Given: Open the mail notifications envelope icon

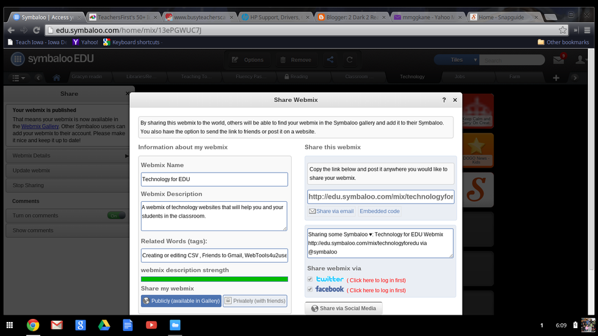Looking at the screenshot, I should [x=558, y=60].
